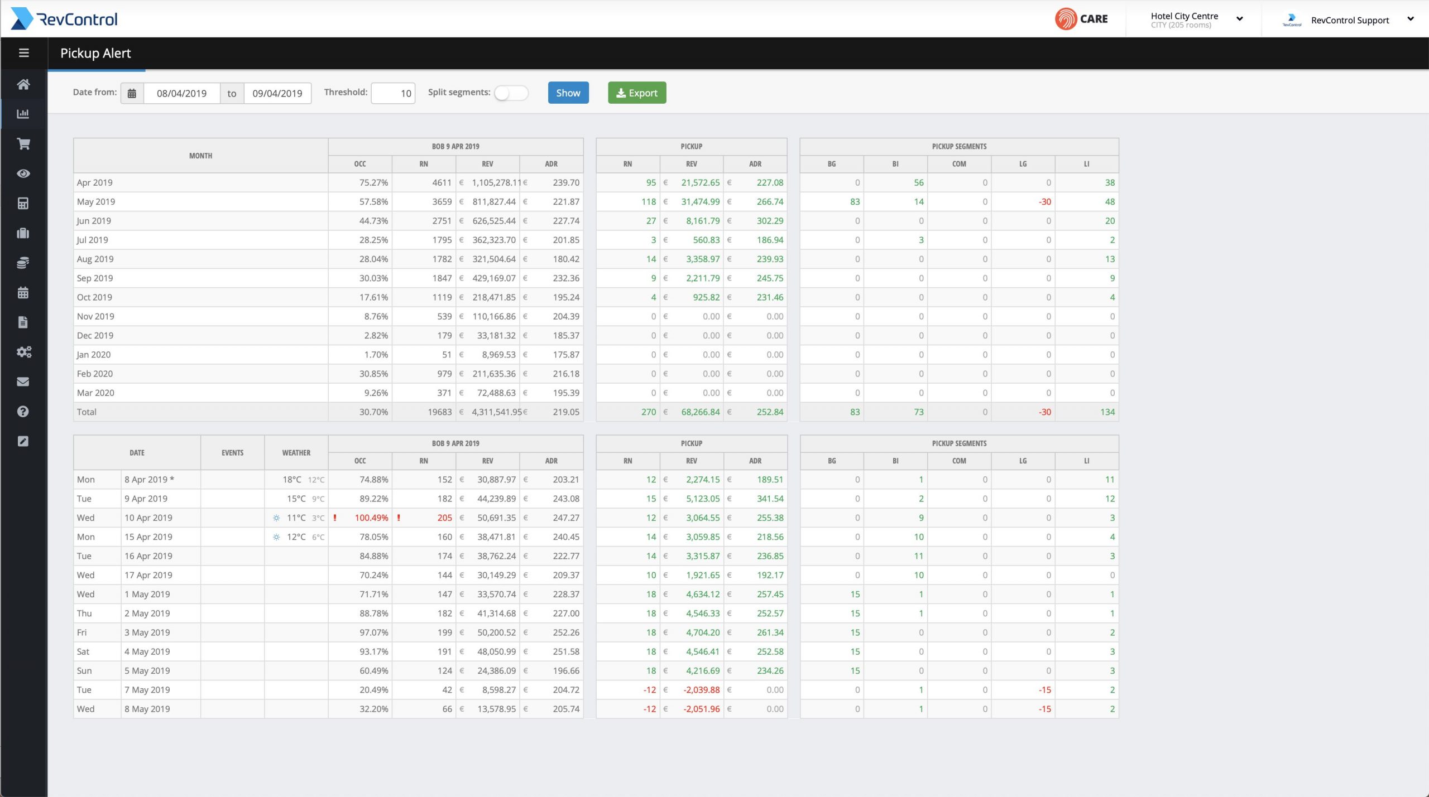Select the Total row label
Viewport: 1429px width, 797px height.
click(87, 412)
